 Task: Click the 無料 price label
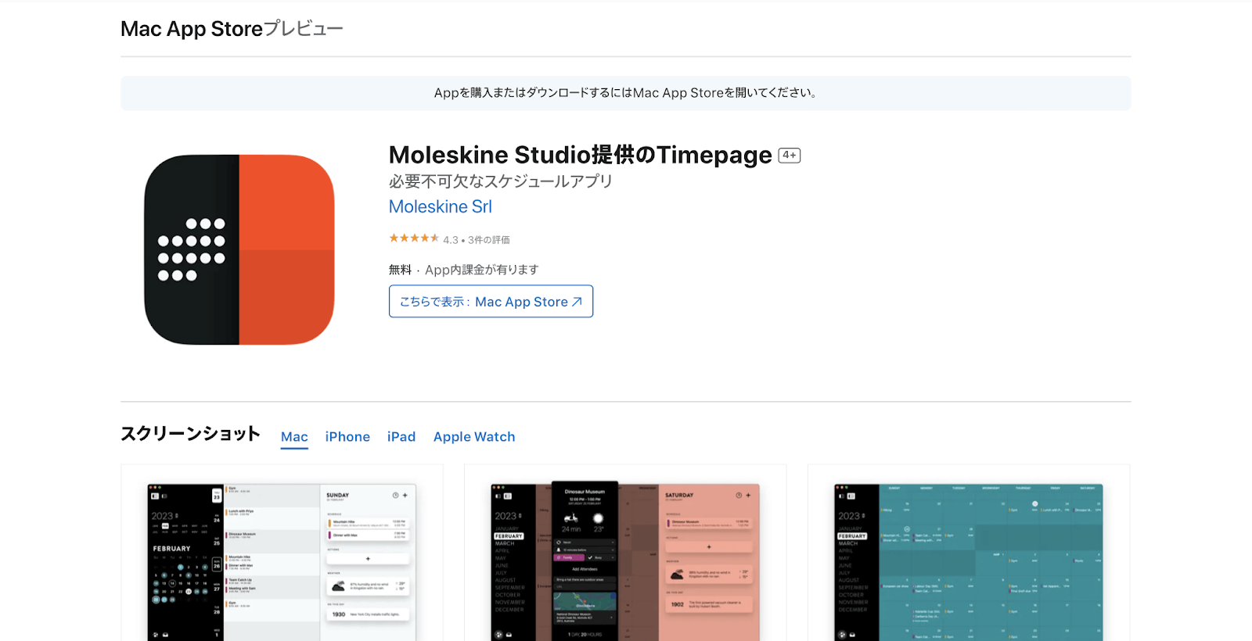400,270
